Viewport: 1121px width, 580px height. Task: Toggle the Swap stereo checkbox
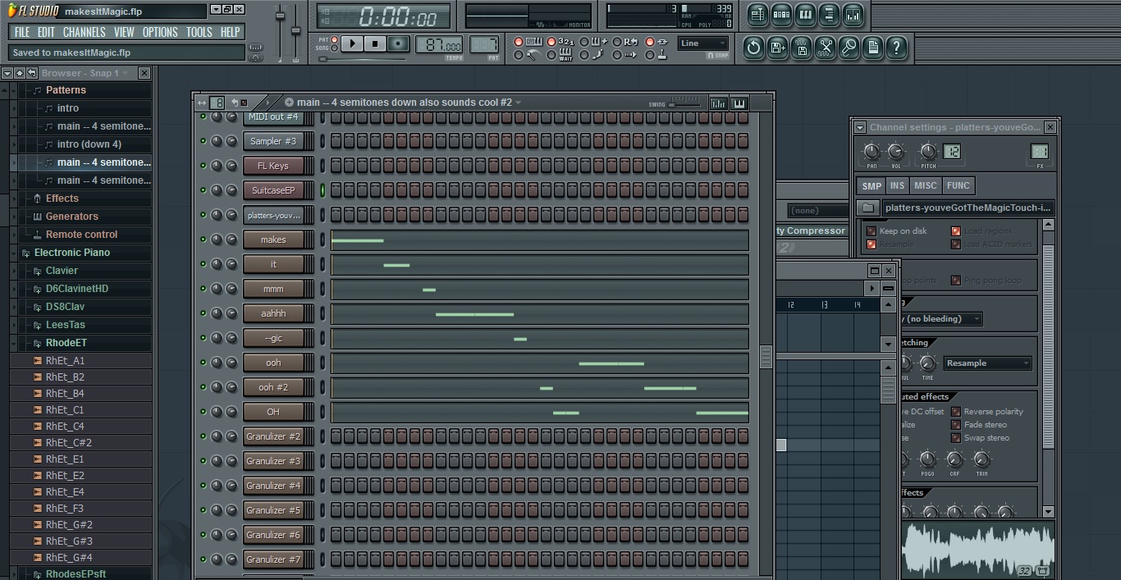coord(955,438)
